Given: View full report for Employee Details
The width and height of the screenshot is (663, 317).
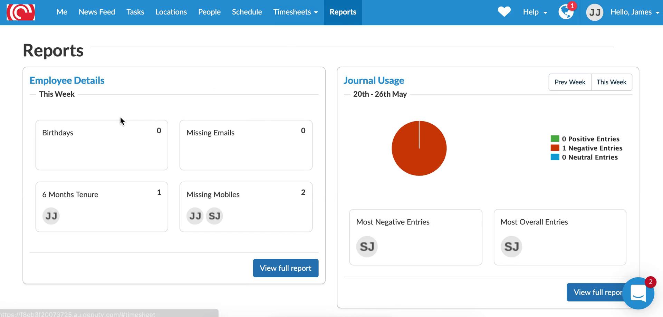Looking at the screenshot, I should [x=286, y=268].
